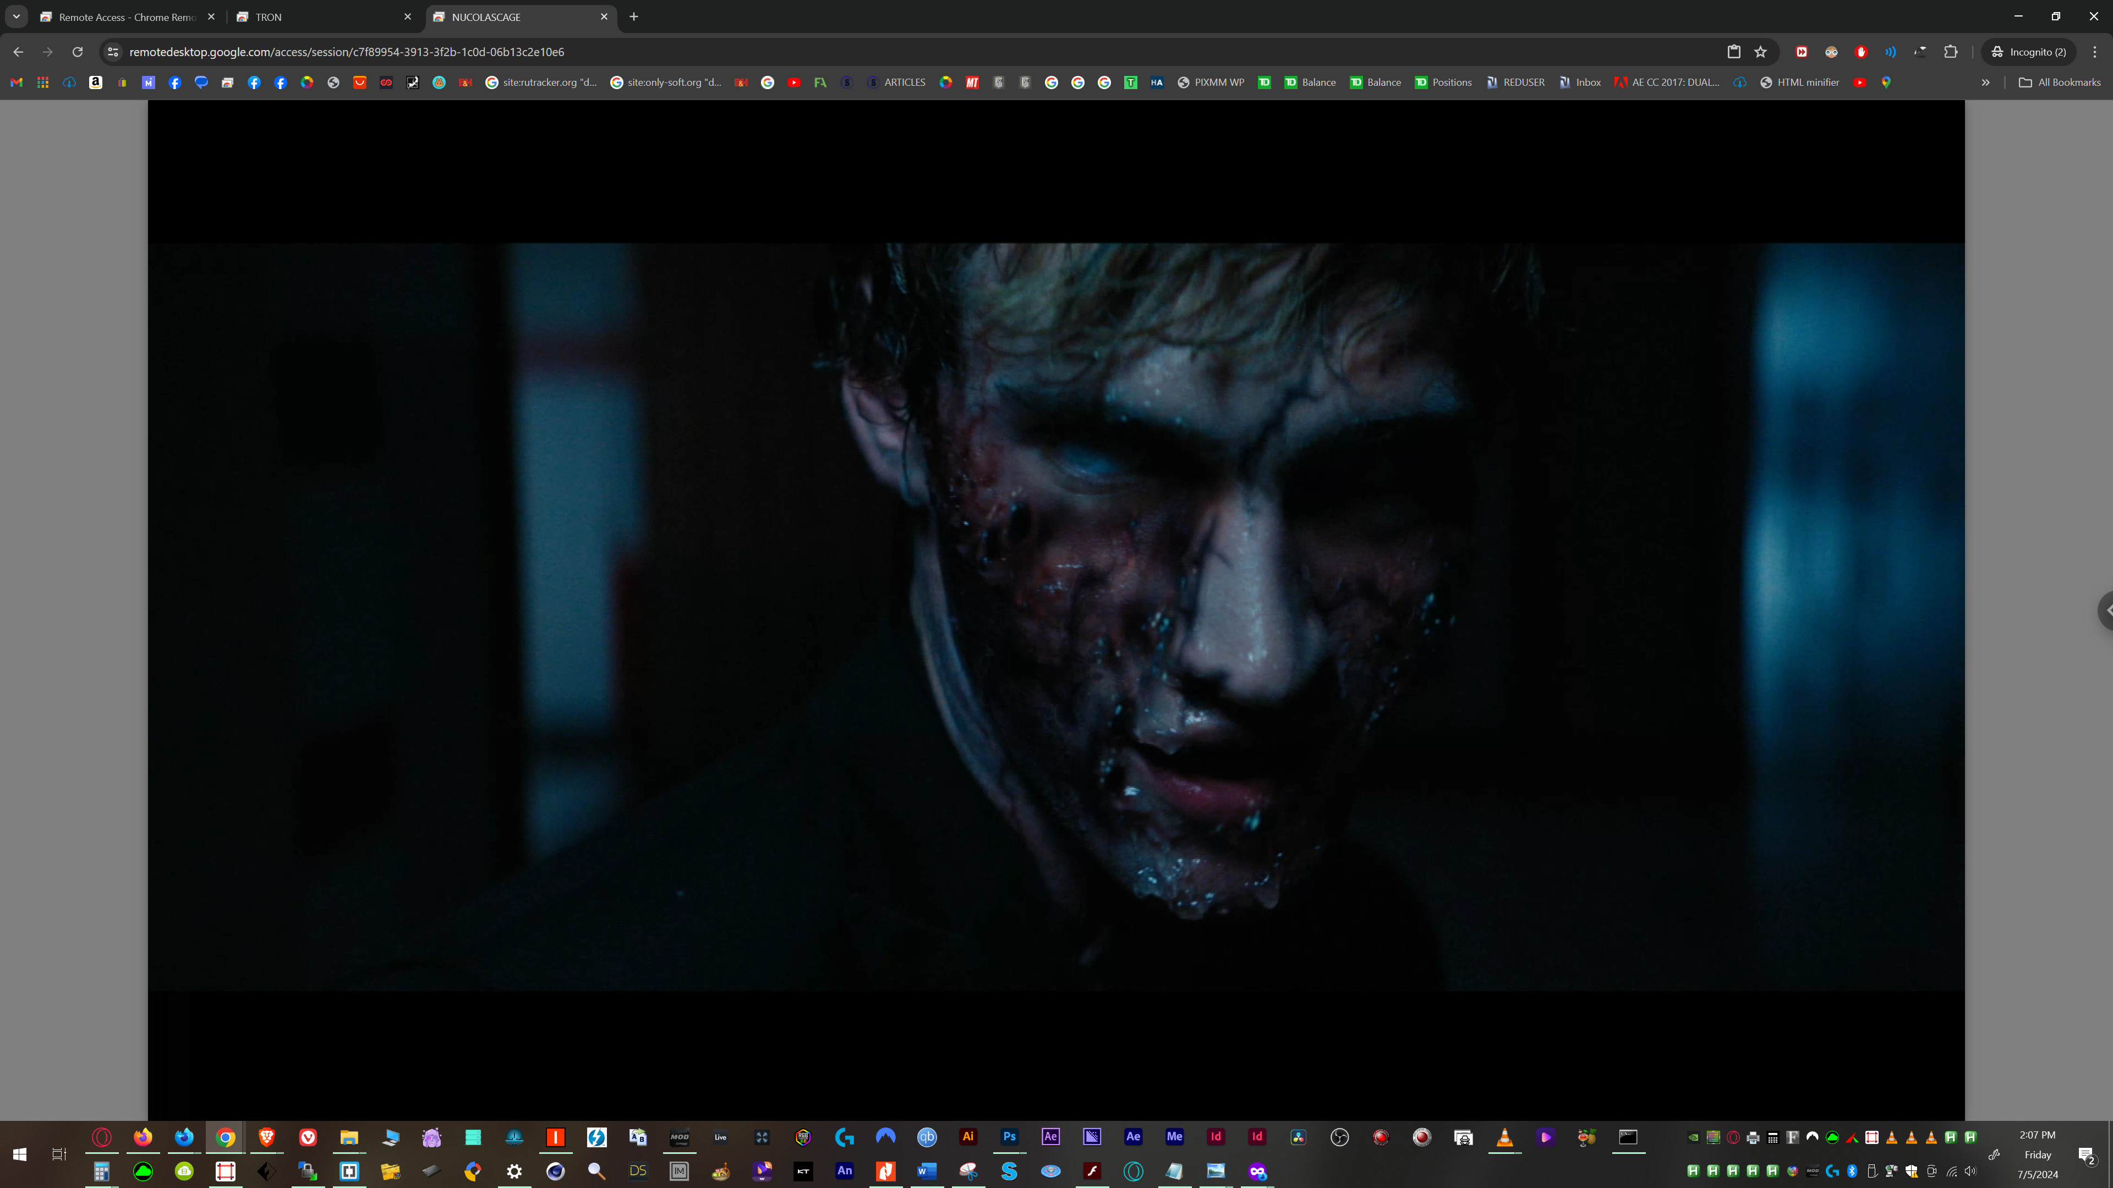Open Brave browser from the taskbar

[266, 1136]
